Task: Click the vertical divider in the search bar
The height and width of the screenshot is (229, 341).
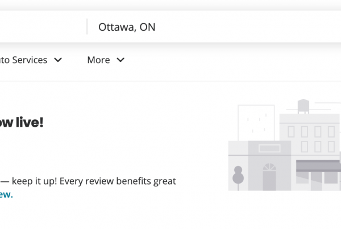Action: 87,27
